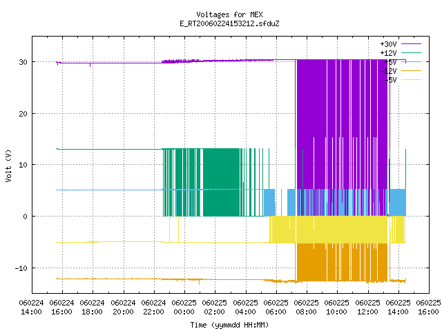The width and height of the screenshot is (442, 331).
Task: Click the large purple +30V data block
Action: click(343, 124)
